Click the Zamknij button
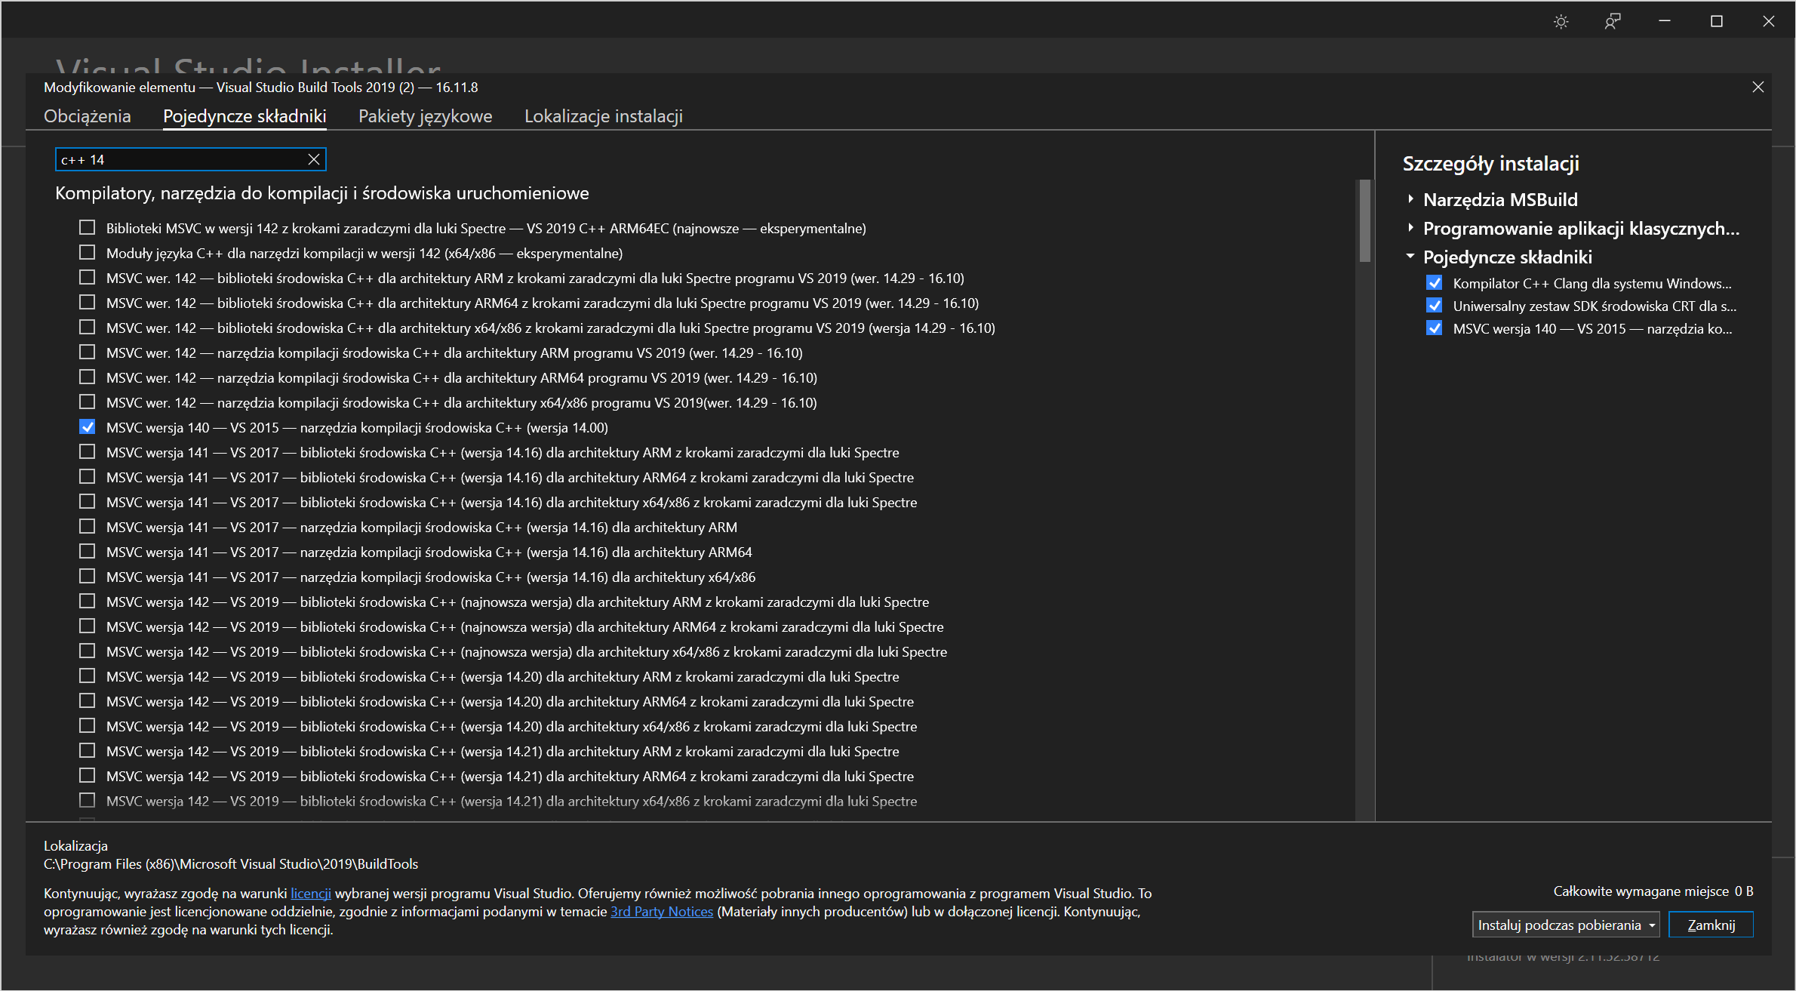Image resolution: width=1796 pixels, height=991 pixels. coord(1711,925)
